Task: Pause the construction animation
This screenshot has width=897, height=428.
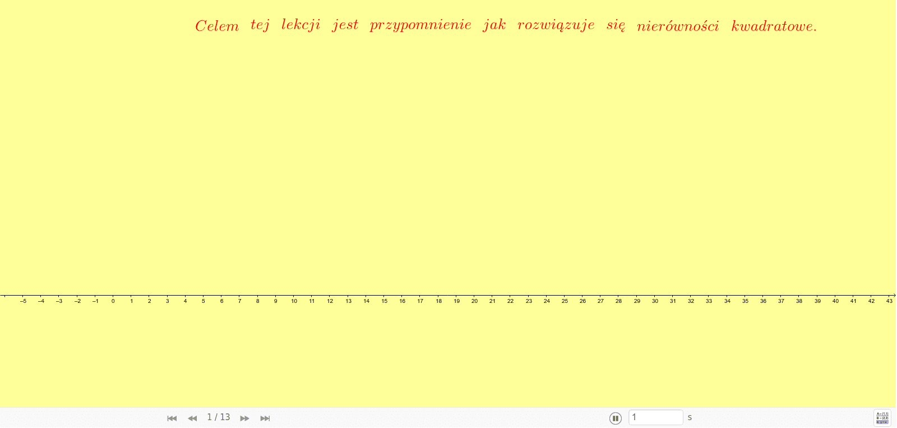Action: coord(616,418)
